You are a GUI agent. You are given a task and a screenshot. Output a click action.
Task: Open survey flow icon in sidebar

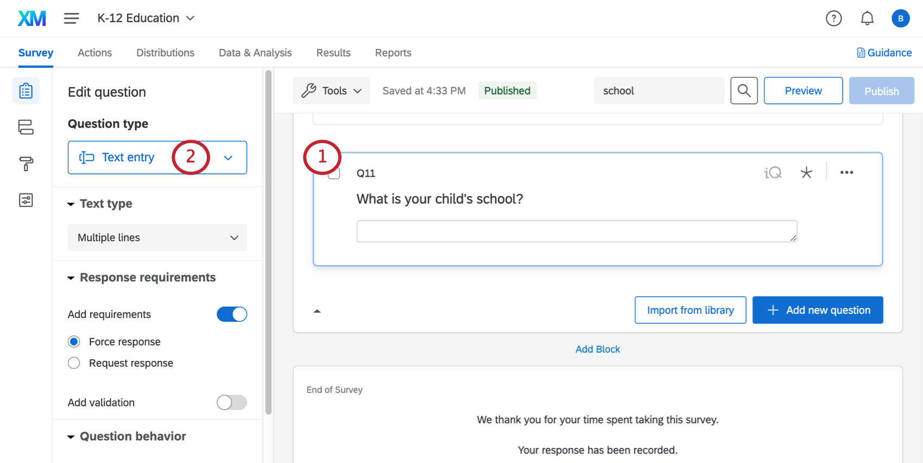tap(26, 127)
